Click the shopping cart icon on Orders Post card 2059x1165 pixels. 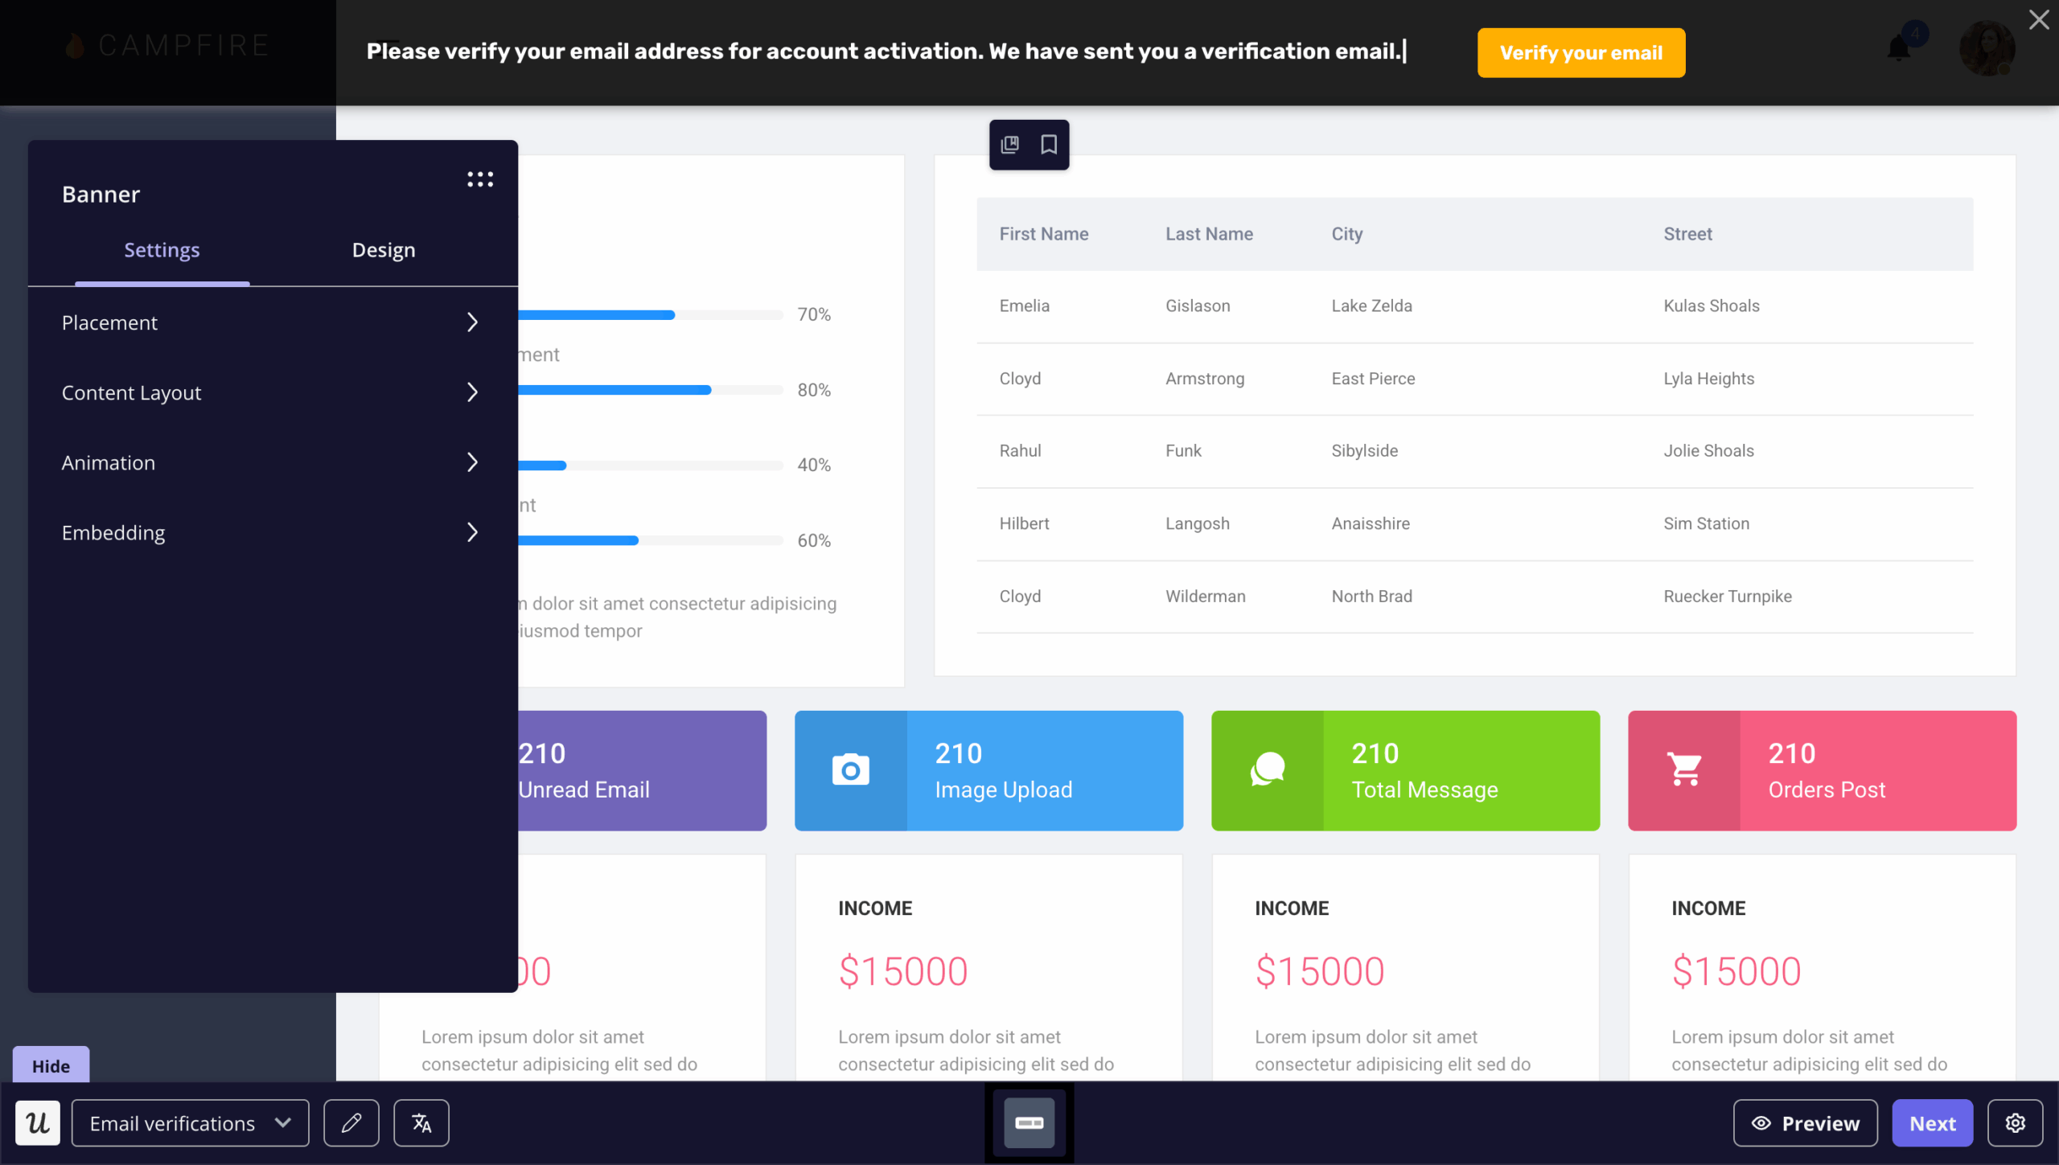pyautogui.click(x=1684, y=769)
